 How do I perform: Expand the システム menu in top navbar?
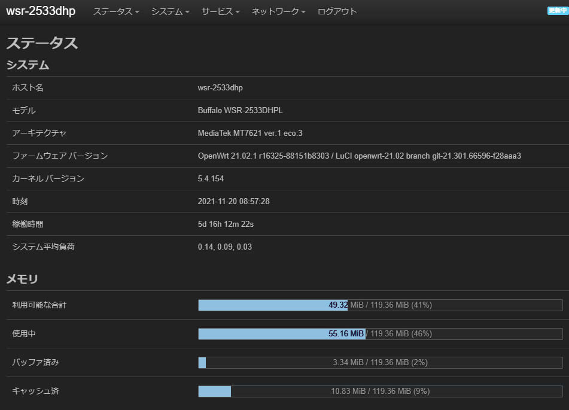tap(170, 12)
